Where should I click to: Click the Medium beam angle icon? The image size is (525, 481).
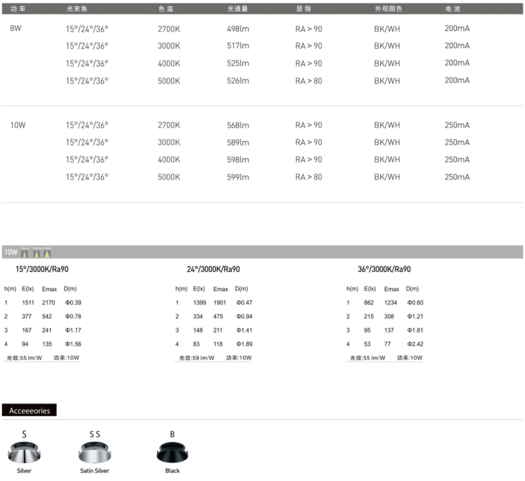37,253
